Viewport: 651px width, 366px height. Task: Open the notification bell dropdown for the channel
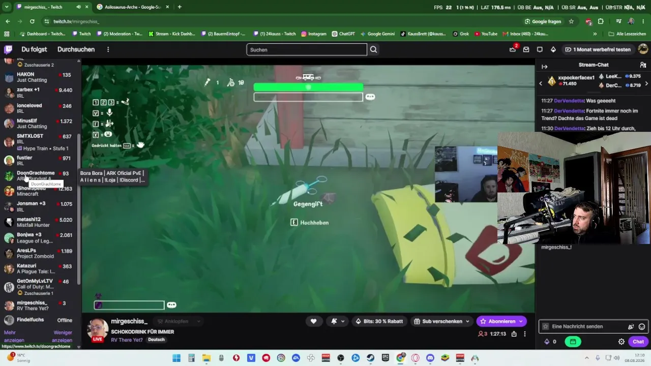338,321
